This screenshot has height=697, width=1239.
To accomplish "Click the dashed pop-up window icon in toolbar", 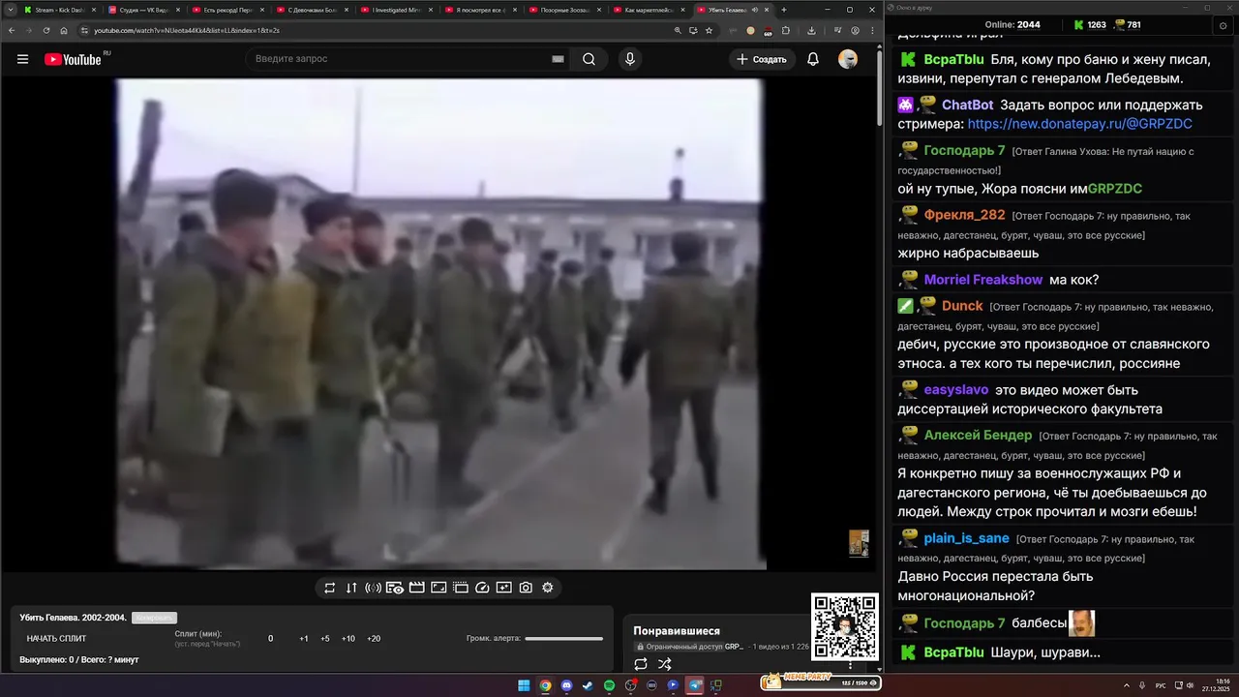I will (461, 588).
